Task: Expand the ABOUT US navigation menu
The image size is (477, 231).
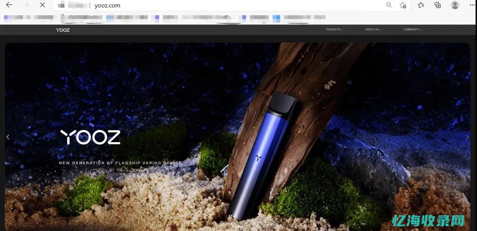Action: tap(373, 29)
